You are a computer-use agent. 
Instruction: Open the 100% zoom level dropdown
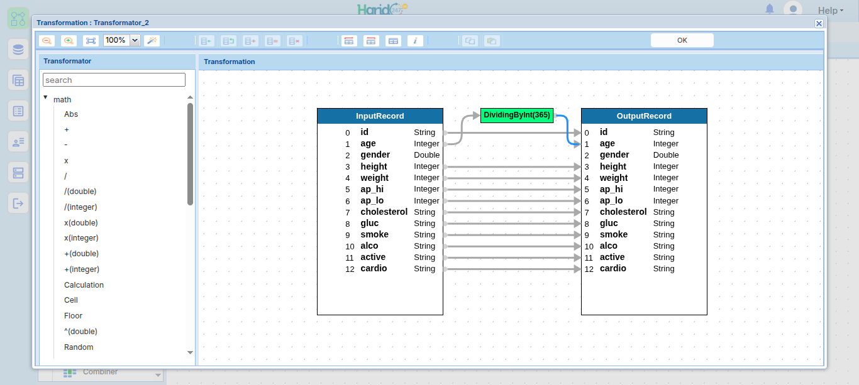coord(135,40)
